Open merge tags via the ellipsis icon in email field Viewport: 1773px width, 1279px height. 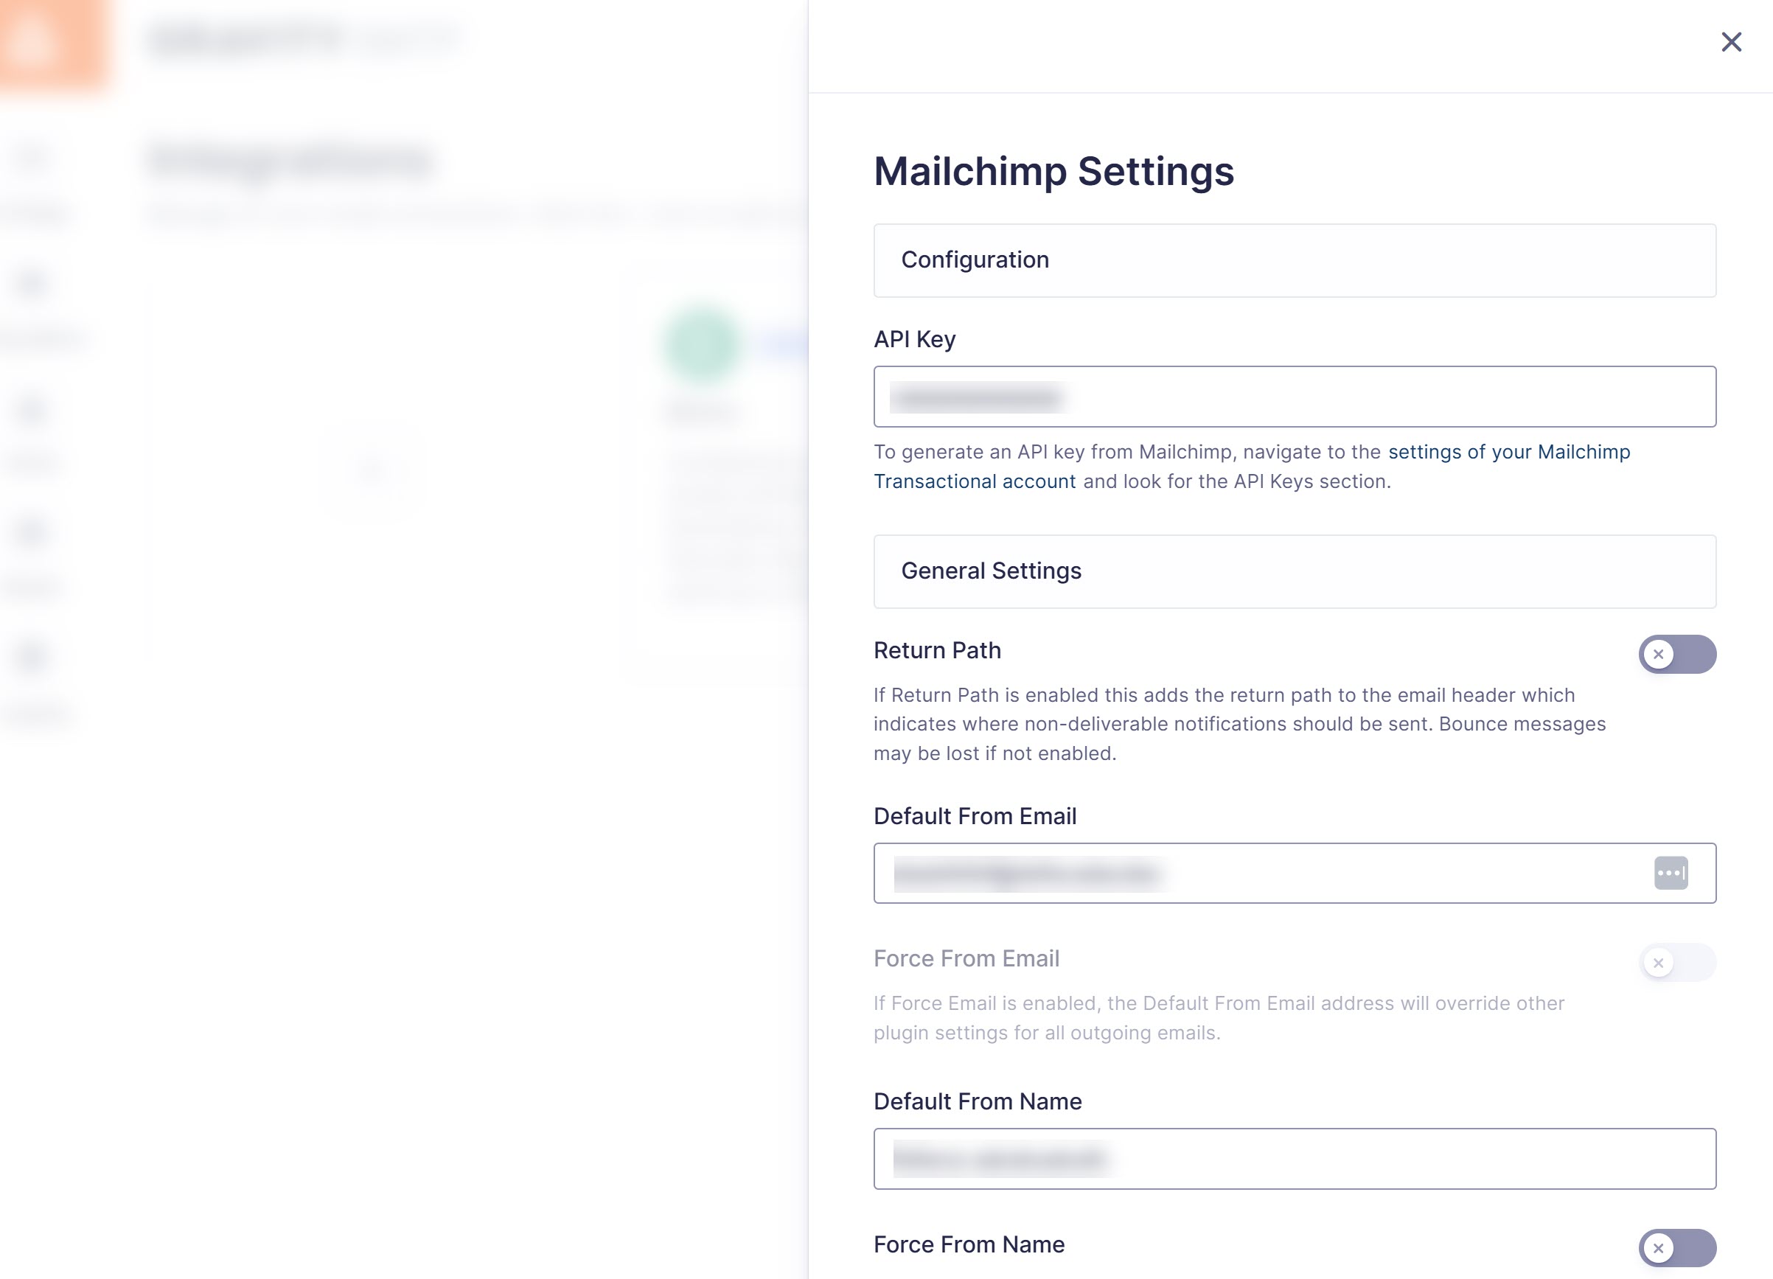(x=1670, y=874)
